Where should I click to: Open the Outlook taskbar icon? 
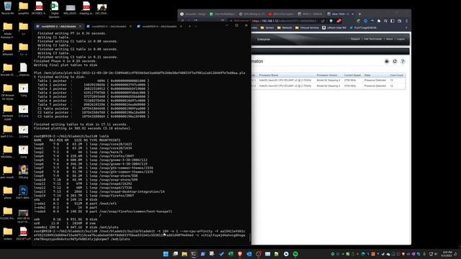tap(249, 254)
